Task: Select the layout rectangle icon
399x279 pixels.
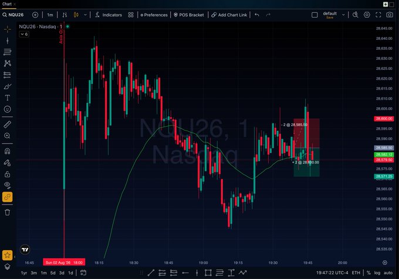Action: pyautogui.click(x=315, y=15)
